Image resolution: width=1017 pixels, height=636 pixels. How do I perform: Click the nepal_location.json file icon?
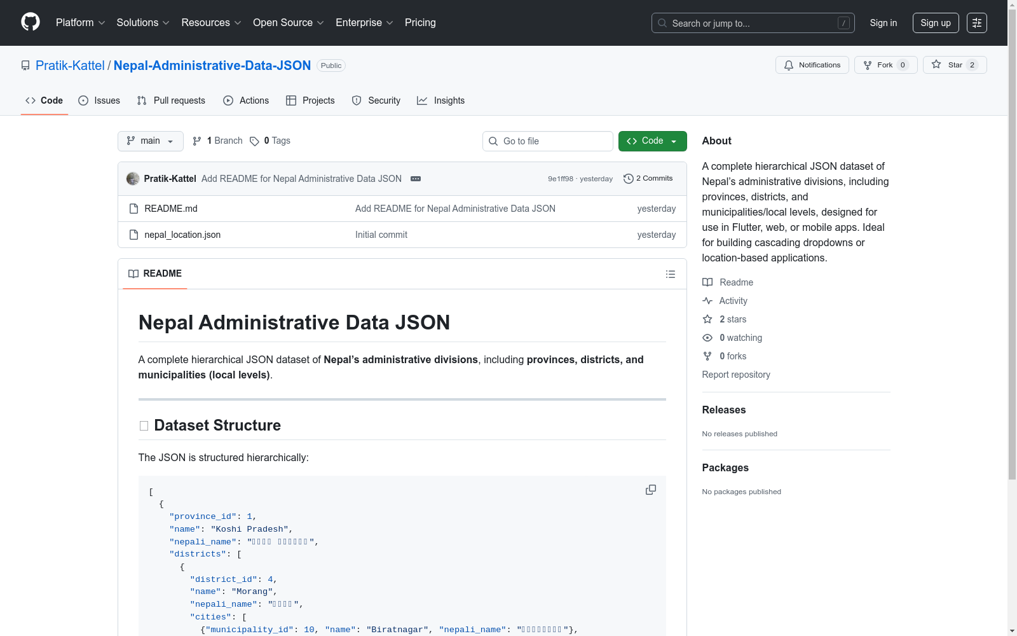coord(133,235)
